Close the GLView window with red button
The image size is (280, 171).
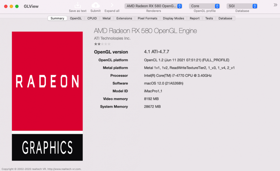6,6
